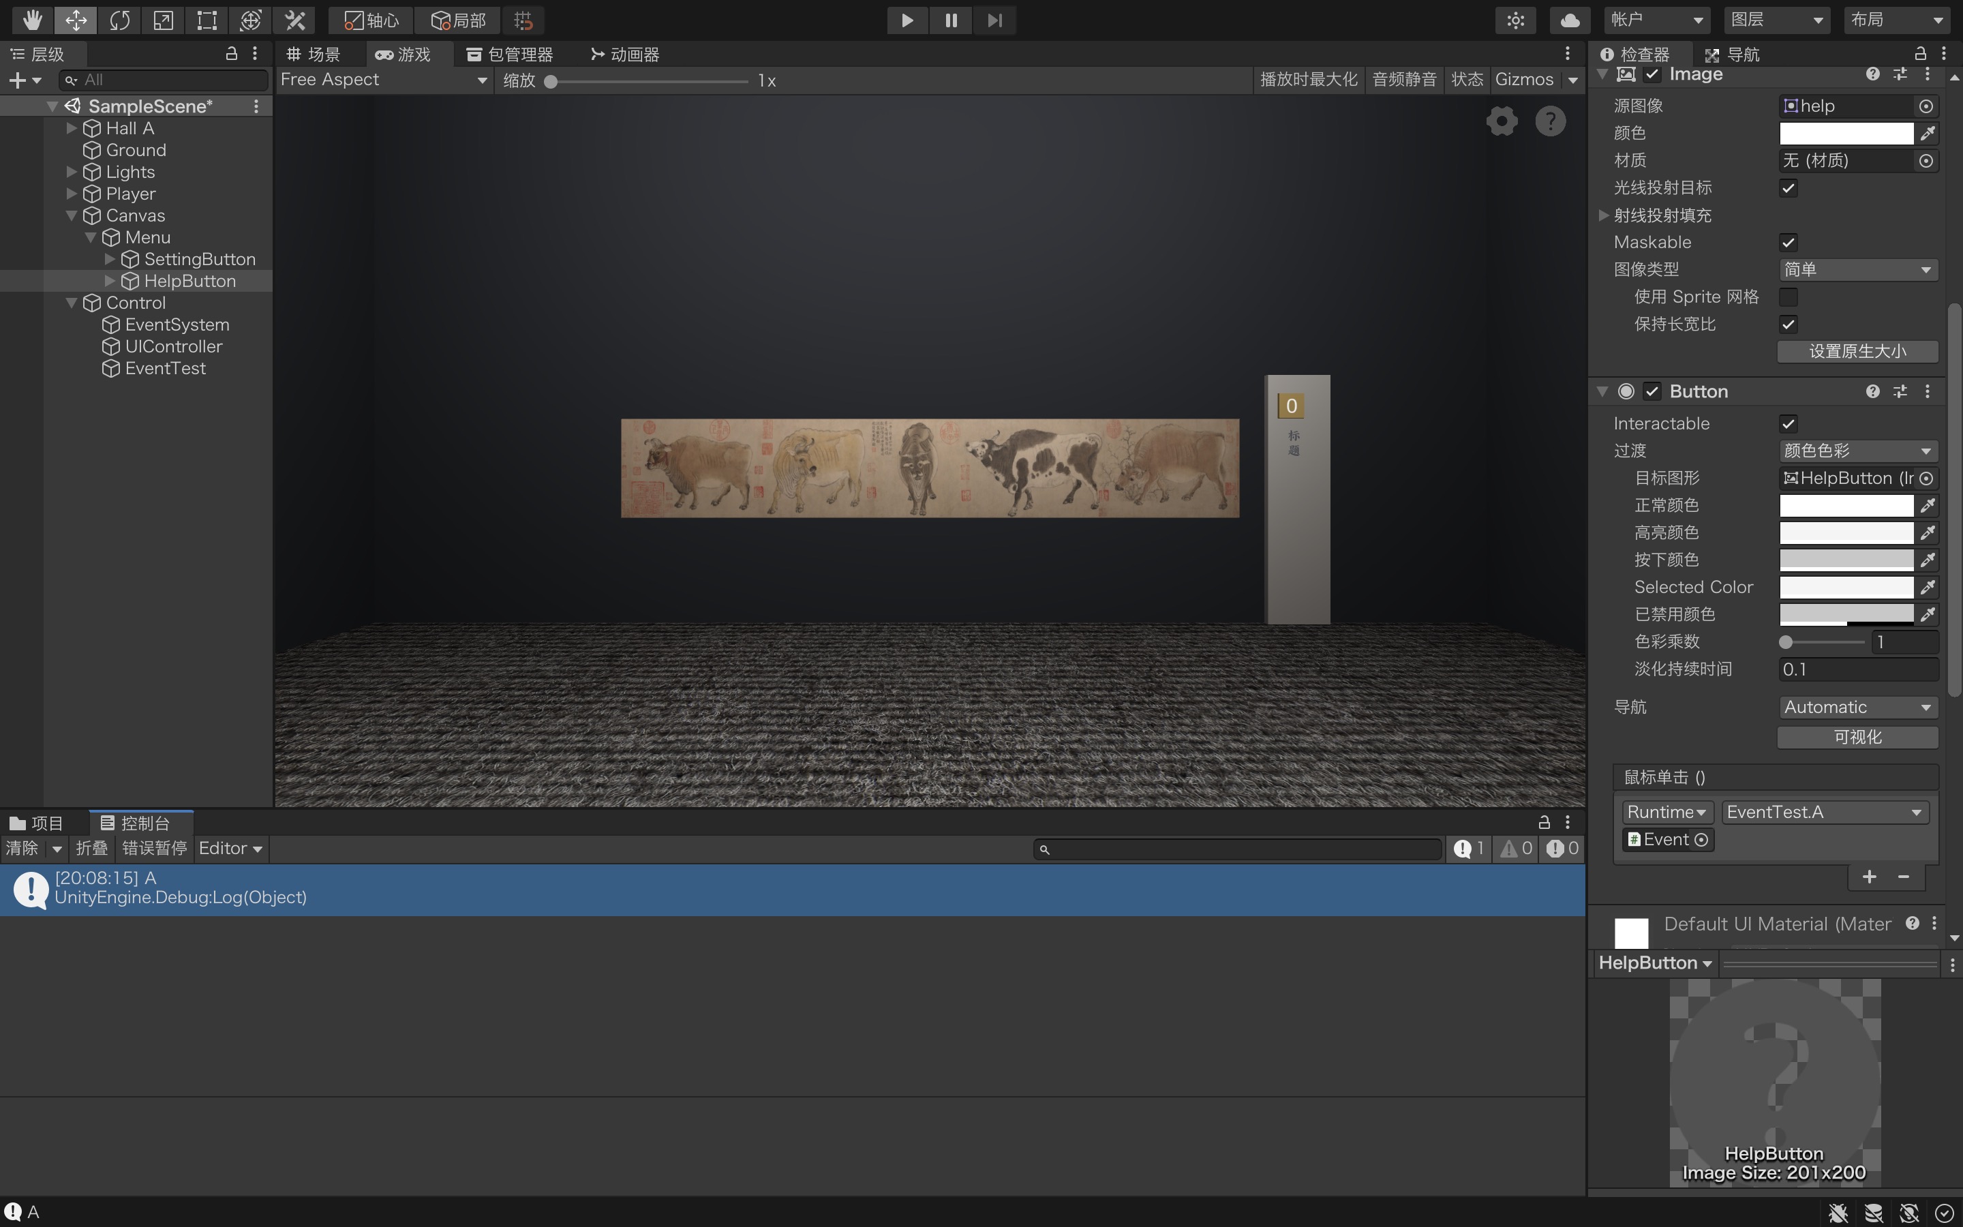1963x1227 pixels.
Task: Open cloud services icon
Action: tap(1569, 20)
